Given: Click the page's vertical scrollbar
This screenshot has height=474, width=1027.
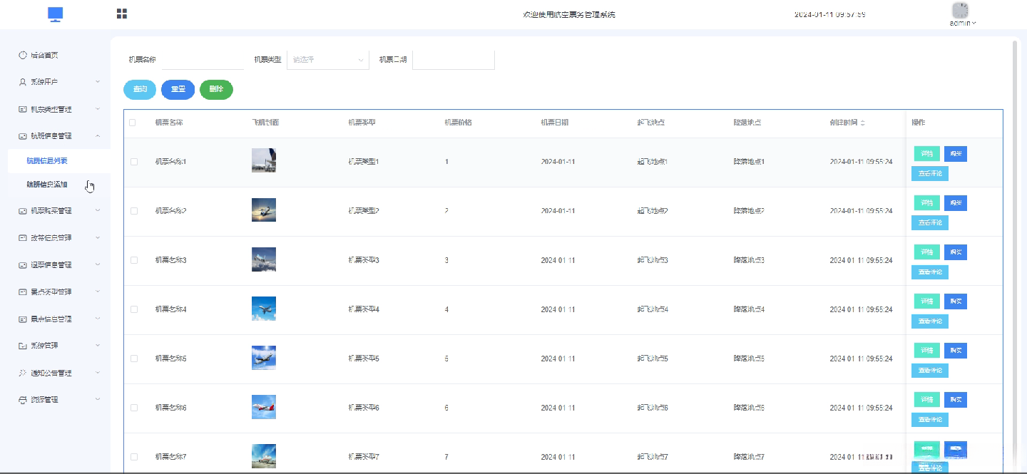Looking at the screenshot, I should click(x=1015, y=214).
